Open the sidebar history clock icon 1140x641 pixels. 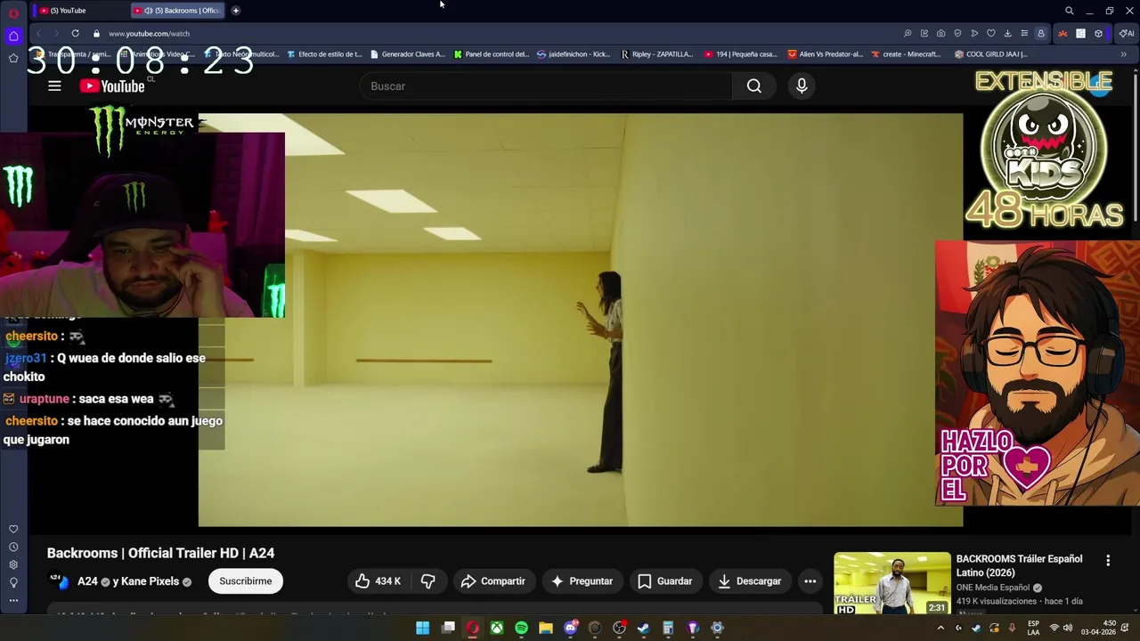pyautogui.click(x=13, y=547)
